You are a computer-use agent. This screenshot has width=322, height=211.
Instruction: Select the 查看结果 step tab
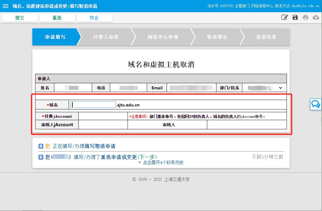pos(266,37)
